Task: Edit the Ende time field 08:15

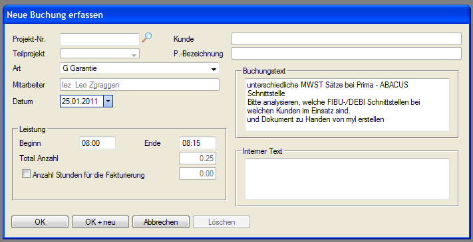Action: click(198, 143)
